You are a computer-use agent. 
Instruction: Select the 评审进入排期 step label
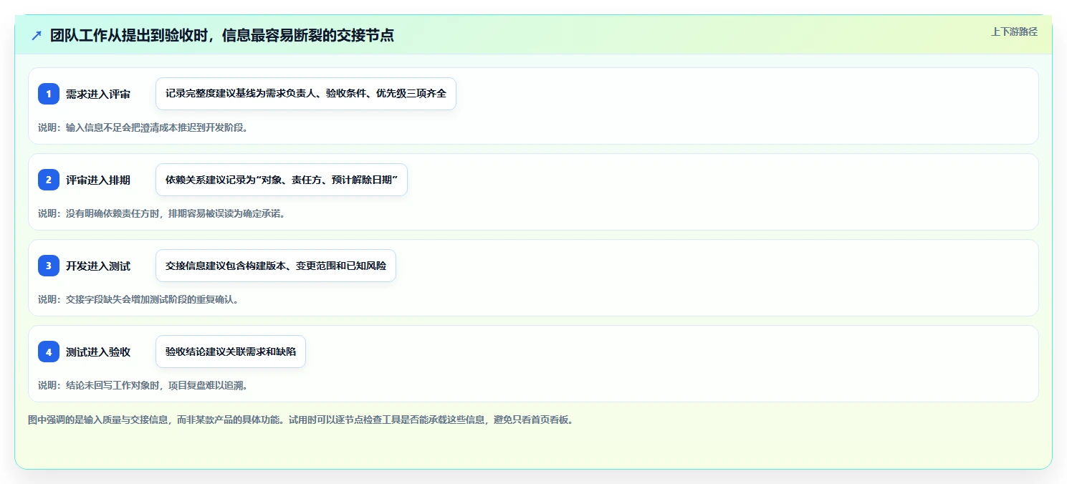point(98,180)
